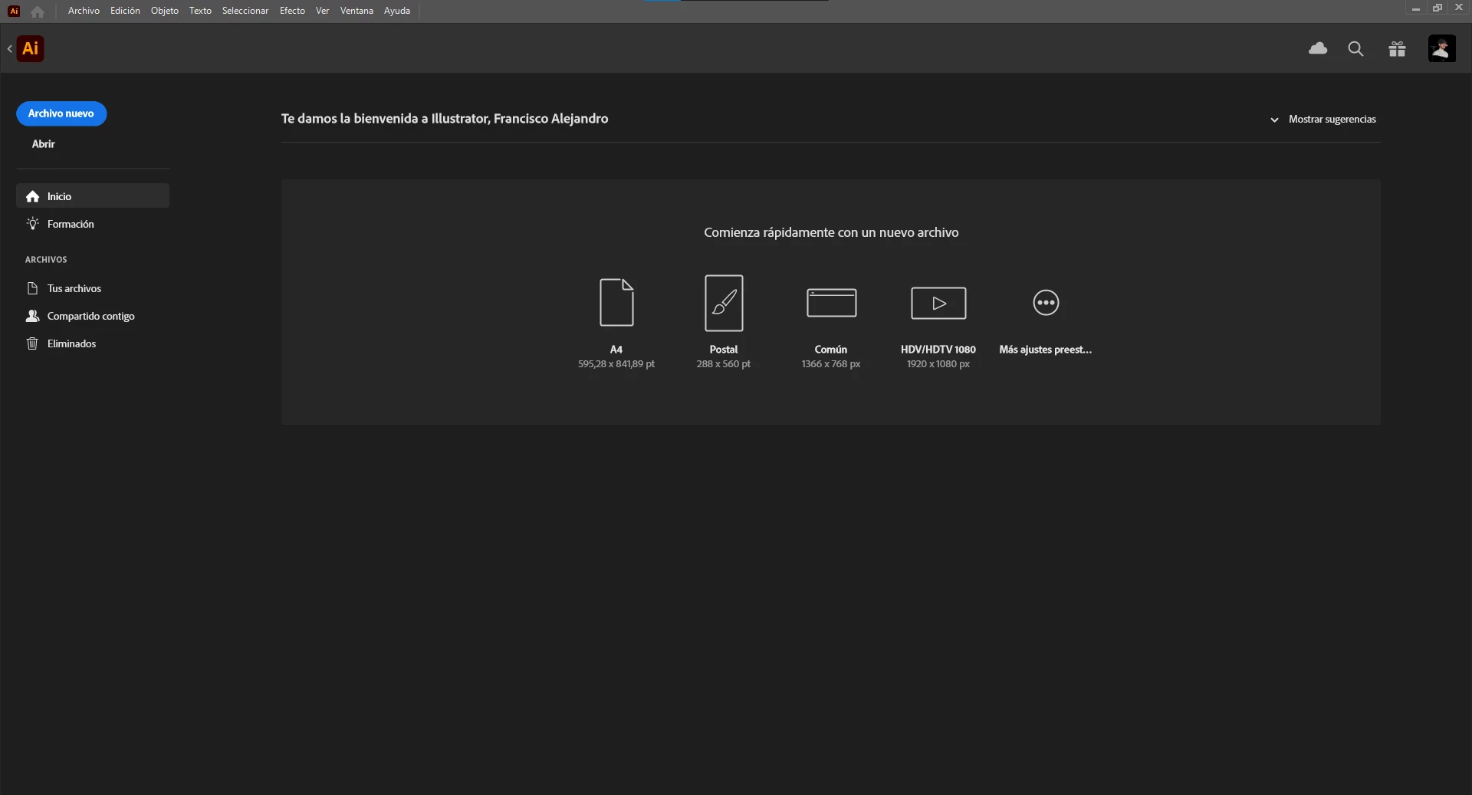The height and width of the screenshot is (795, 1472).
Task: Open the Ayuda menu
Action: 397,11
